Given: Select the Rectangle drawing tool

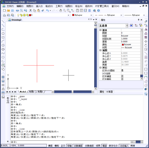Looking at the screenshot, I should 3,37.
